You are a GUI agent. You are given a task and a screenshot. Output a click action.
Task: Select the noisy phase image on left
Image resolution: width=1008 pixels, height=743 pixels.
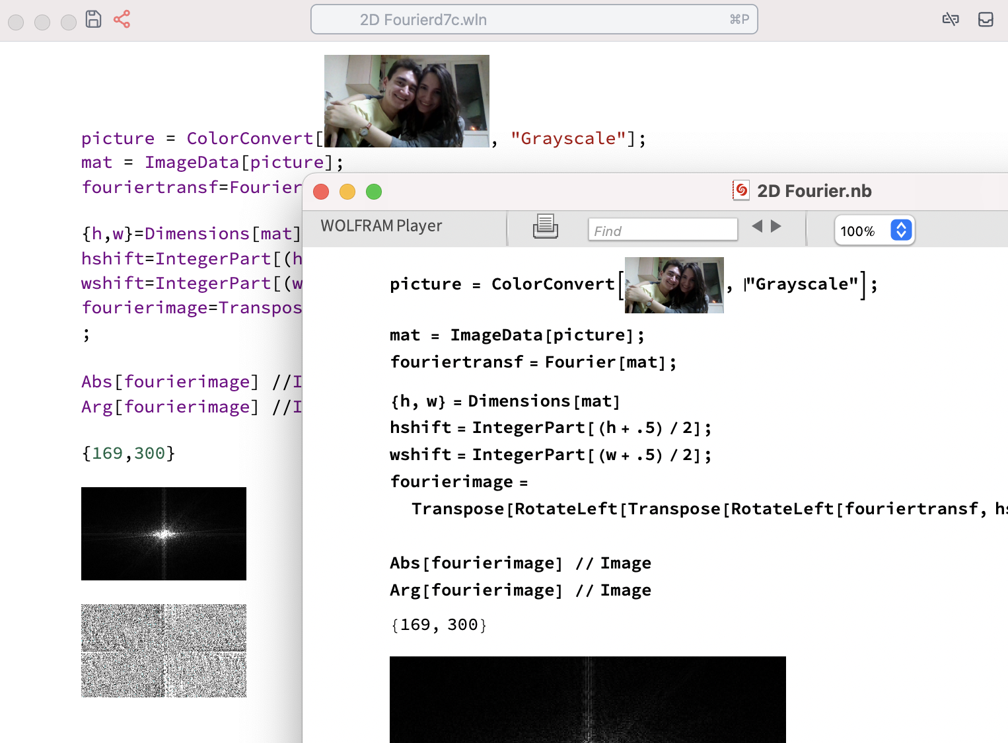click(163, 650)
